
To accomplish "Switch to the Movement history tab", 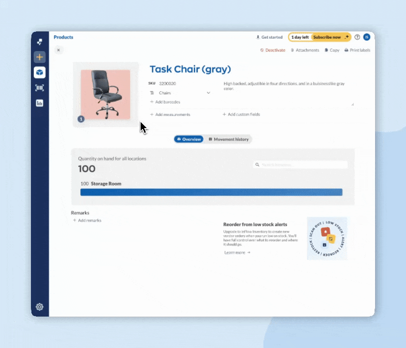I will (x=229, y=139).
